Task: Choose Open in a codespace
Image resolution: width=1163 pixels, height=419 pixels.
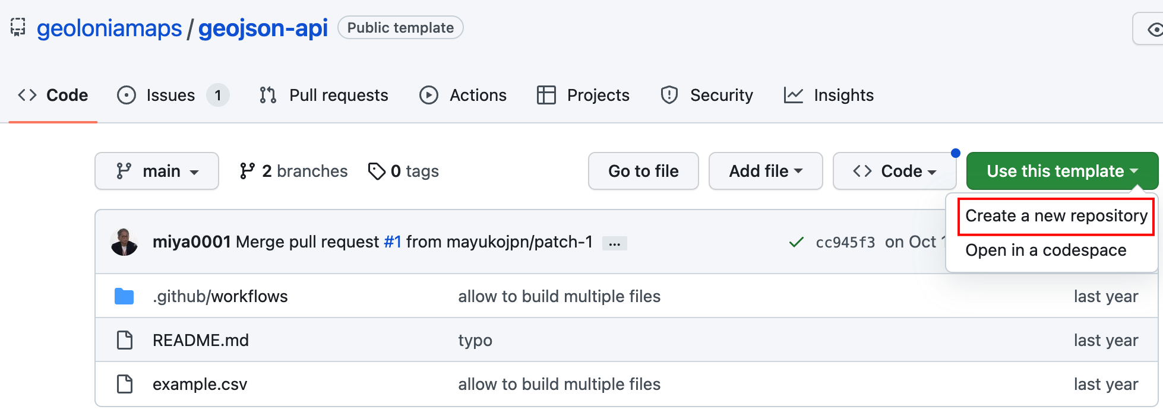Action: (x=1045, y=250)
